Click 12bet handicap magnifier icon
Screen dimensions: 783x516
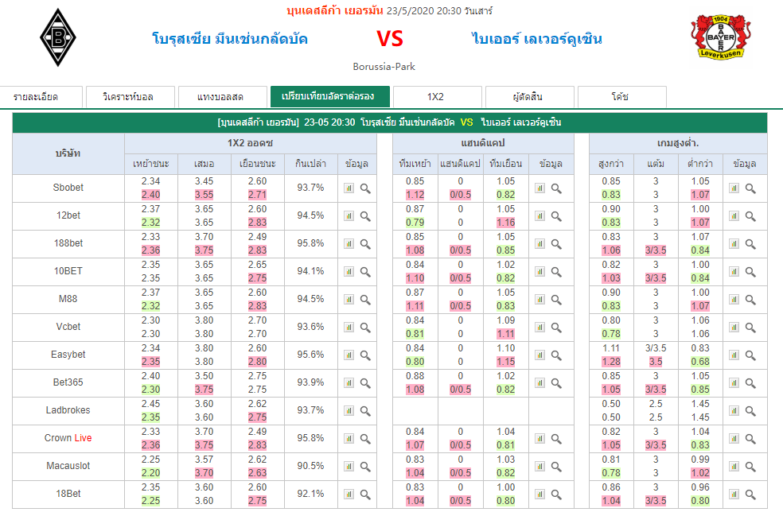click(556, 216)
